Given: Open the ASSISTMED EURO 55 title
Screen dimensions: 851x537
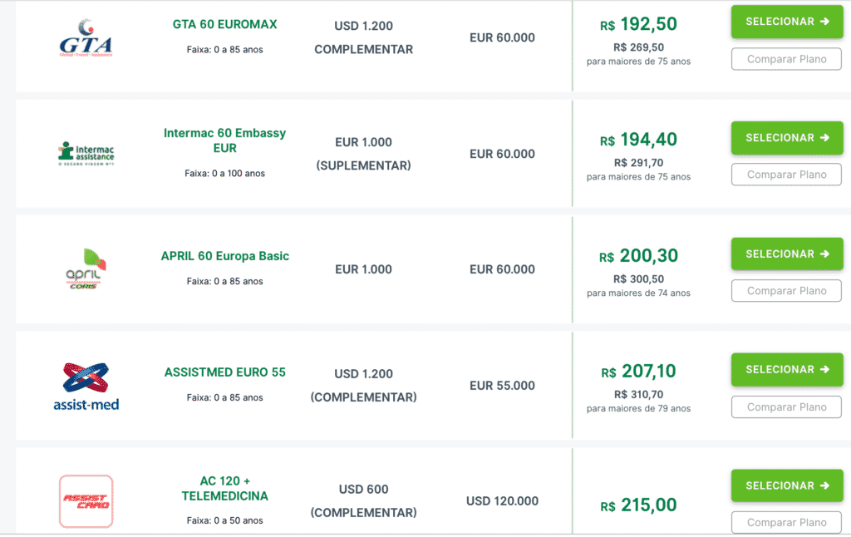Looking at the screenshot, I should [x=224, y=372].
